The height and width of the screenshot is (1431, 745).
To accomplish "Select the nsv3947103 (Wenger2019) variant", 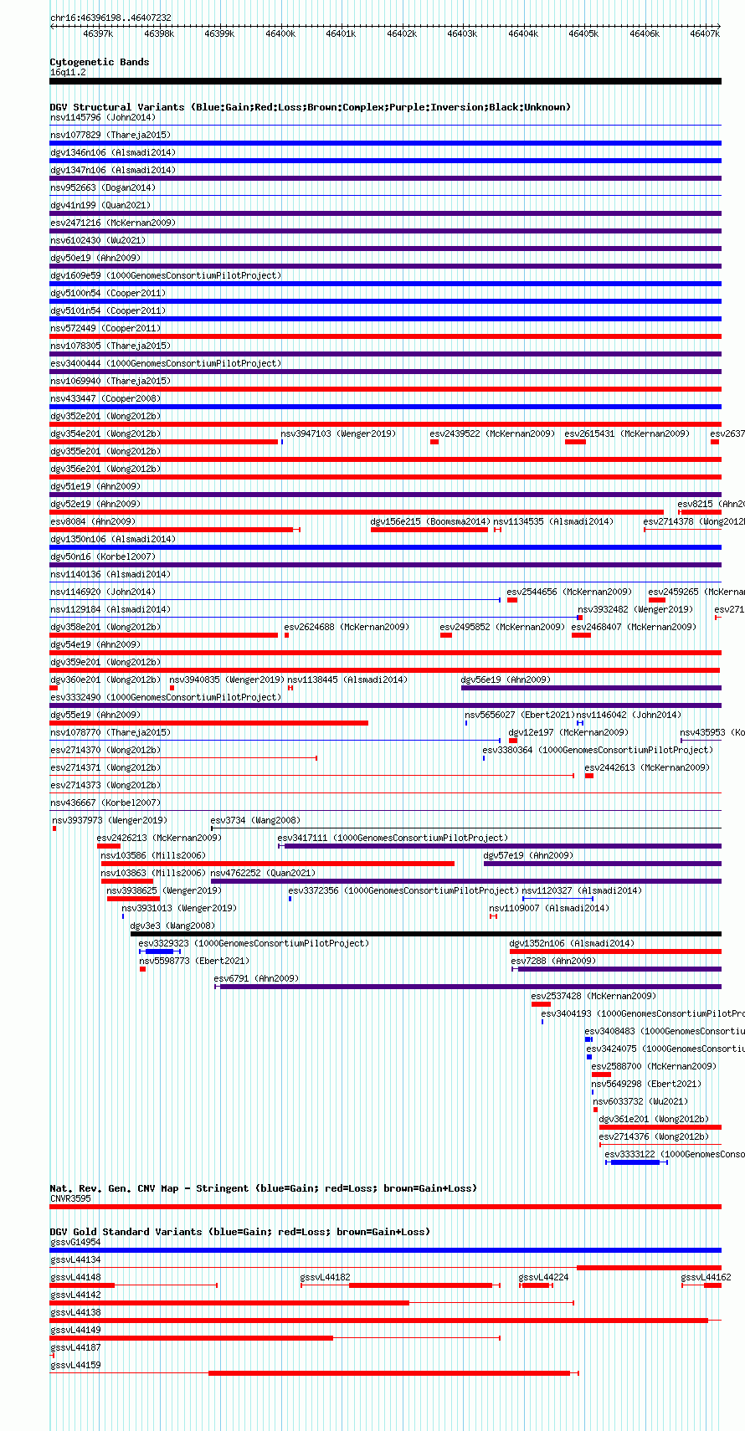I will coord(339,433).
